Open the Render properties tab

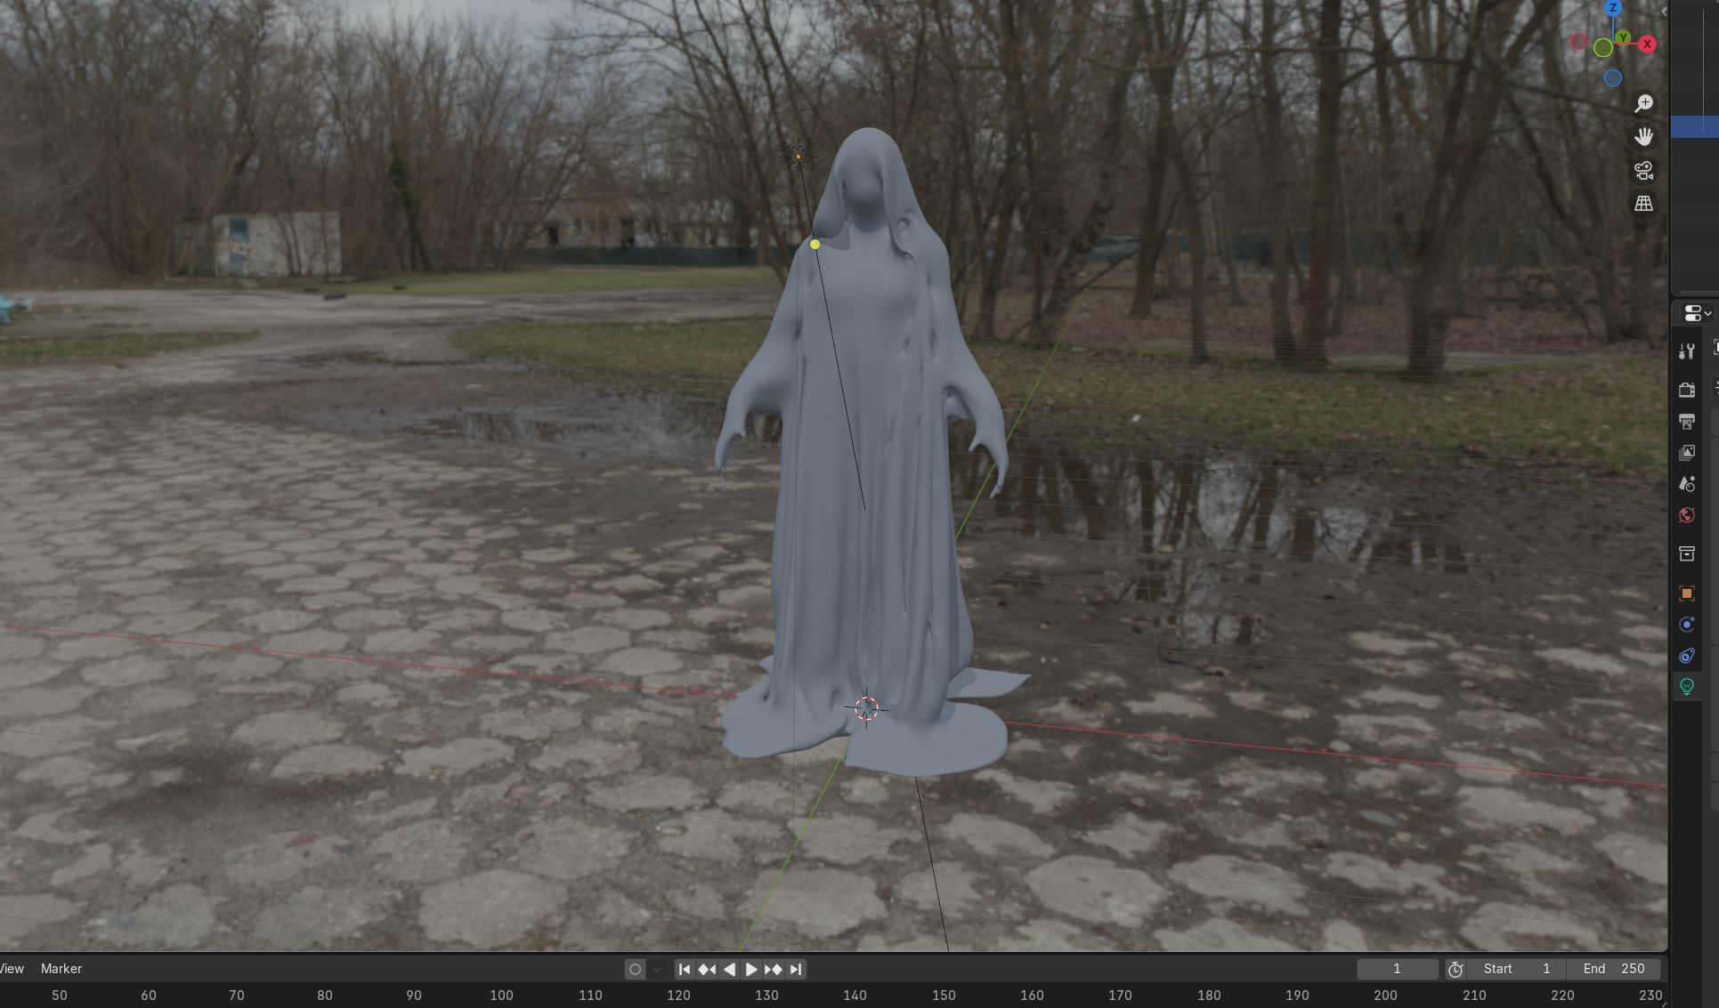pos(1687,390)
